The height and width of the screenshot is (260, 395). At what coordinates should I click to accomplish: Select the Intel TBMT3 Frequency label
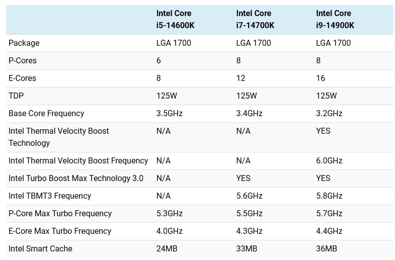pos(50,196)
